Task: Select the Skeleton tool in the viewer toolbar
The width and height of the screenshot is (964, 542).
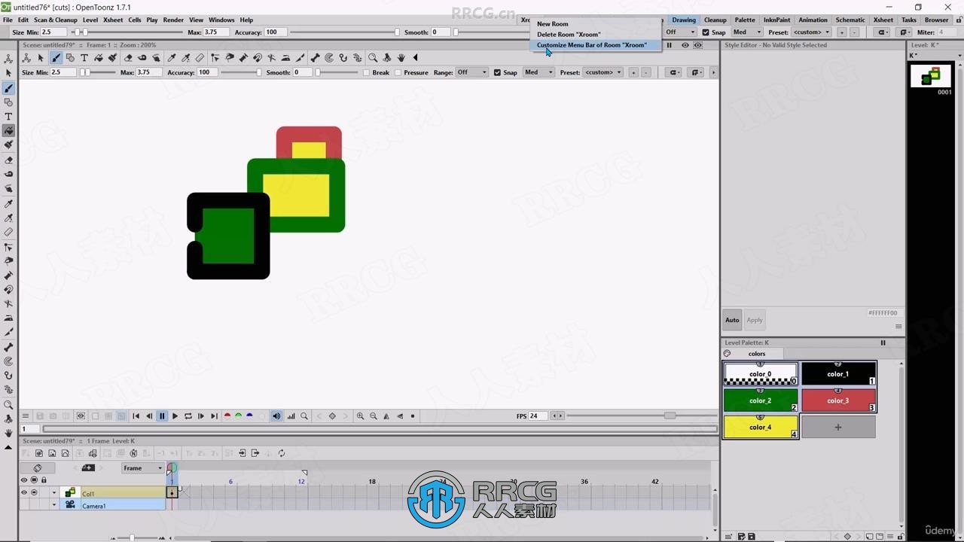Action: click(315, 57)
